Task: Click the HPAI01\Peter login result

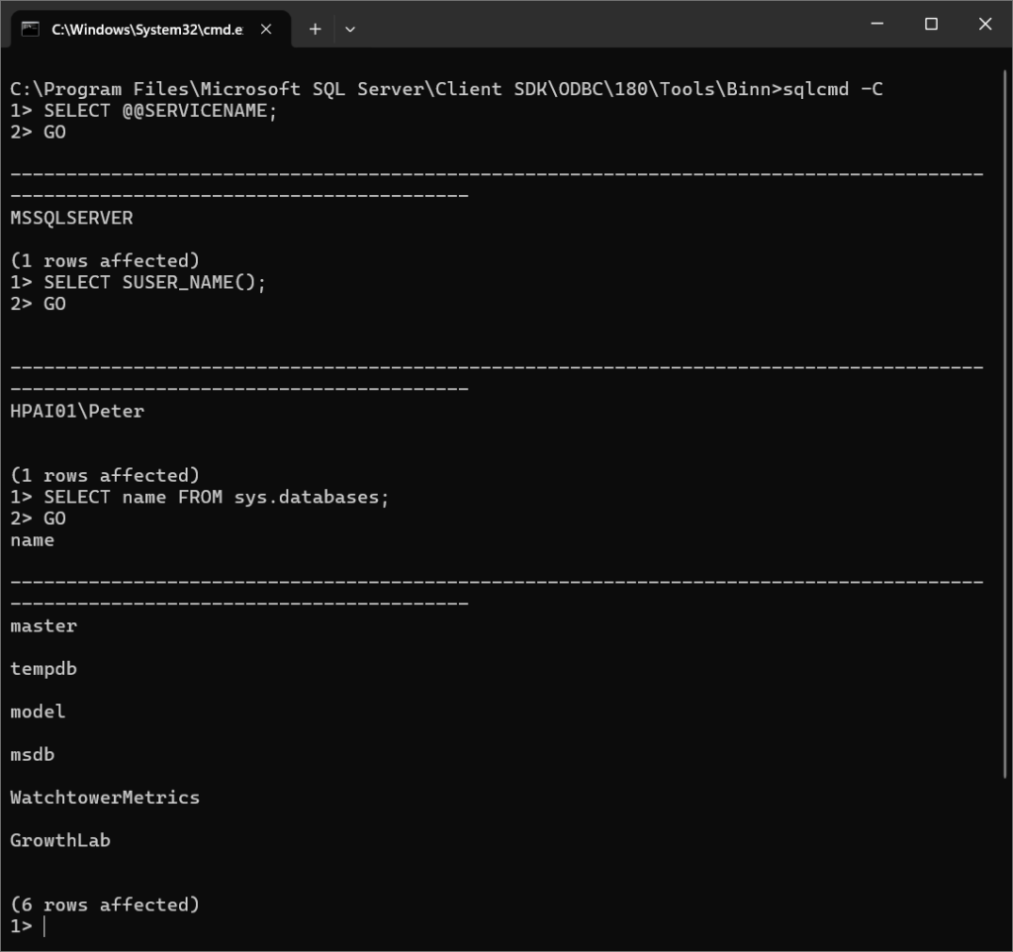Action: click(x=75, y=410)
